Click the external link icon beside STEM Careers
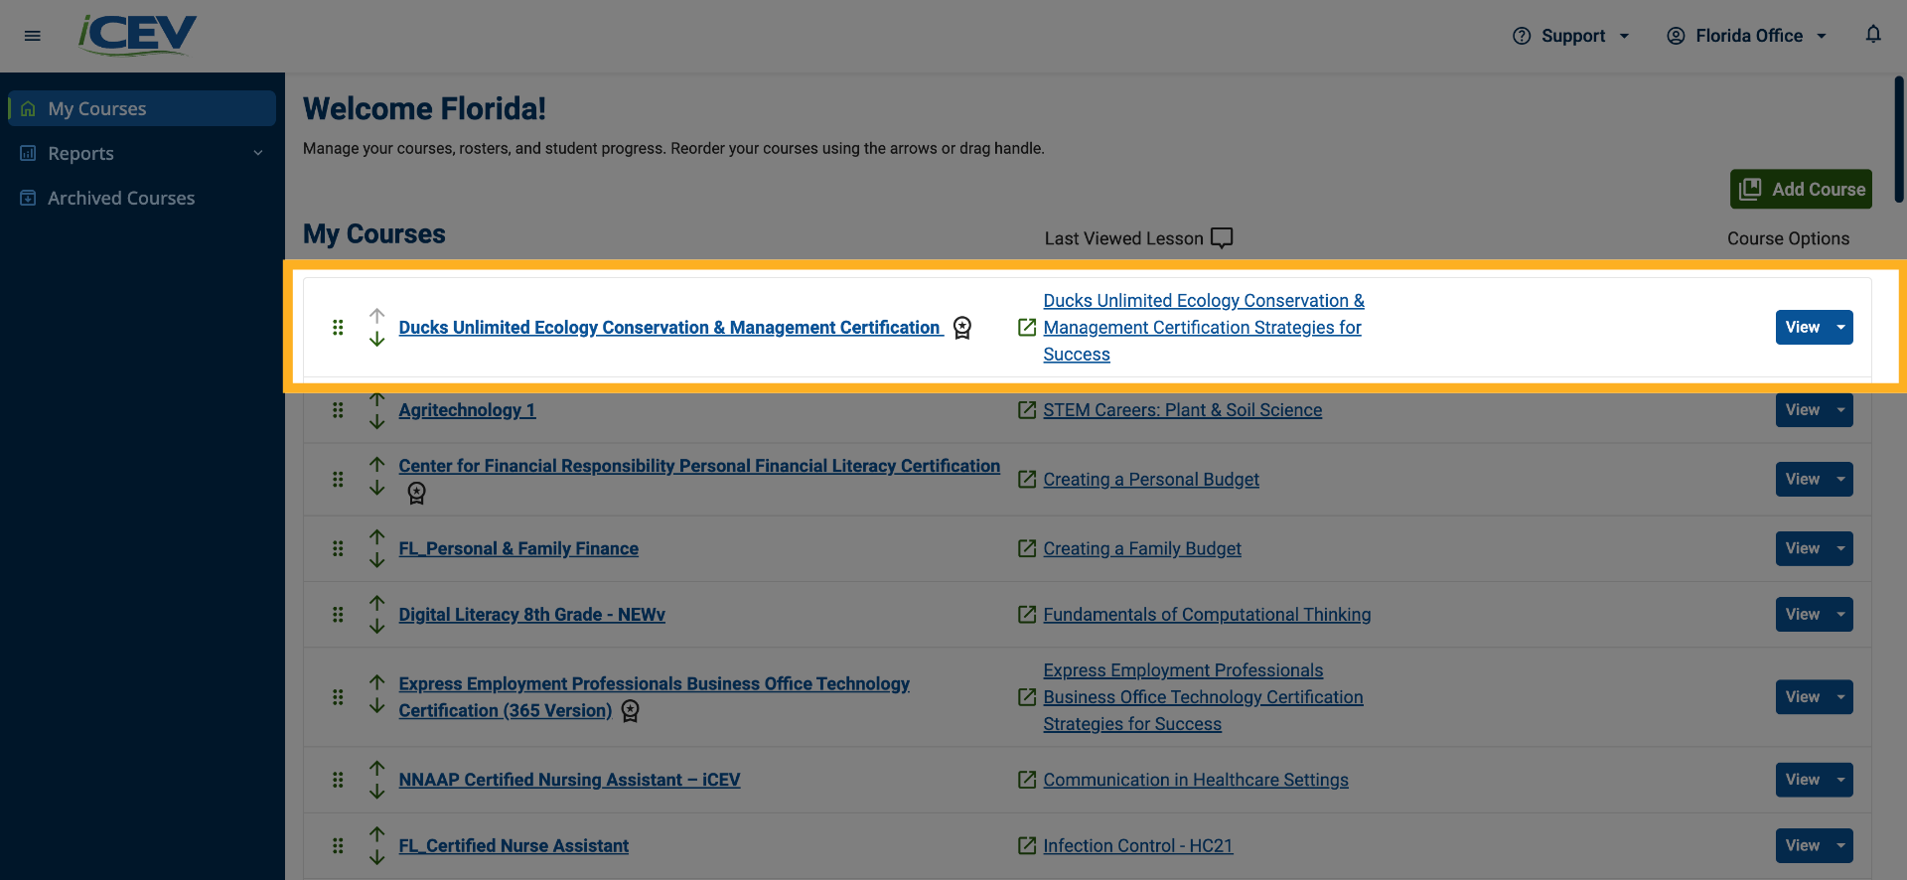The width and height of the screenshot is (1907, 880). click(x=1027, y=410)
